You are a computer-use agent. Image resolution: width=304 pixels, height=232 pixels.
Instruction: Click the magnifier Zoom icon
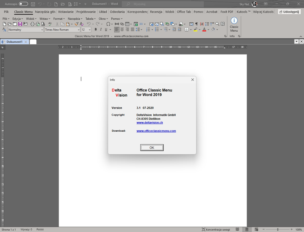(218, 24)
